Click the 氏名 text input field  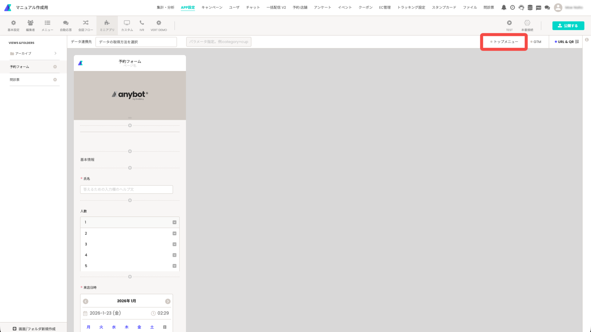[x=127, y=189]
